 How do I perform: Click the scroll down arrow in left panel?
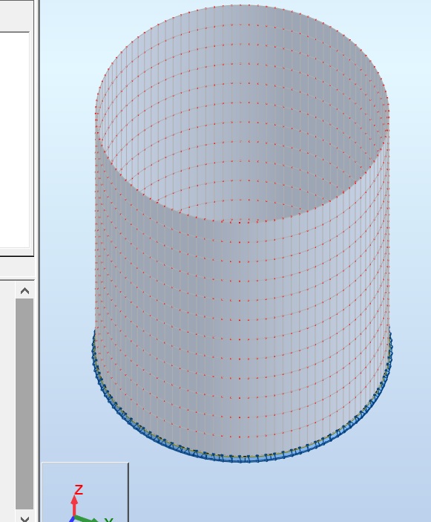tap(24, 518)
